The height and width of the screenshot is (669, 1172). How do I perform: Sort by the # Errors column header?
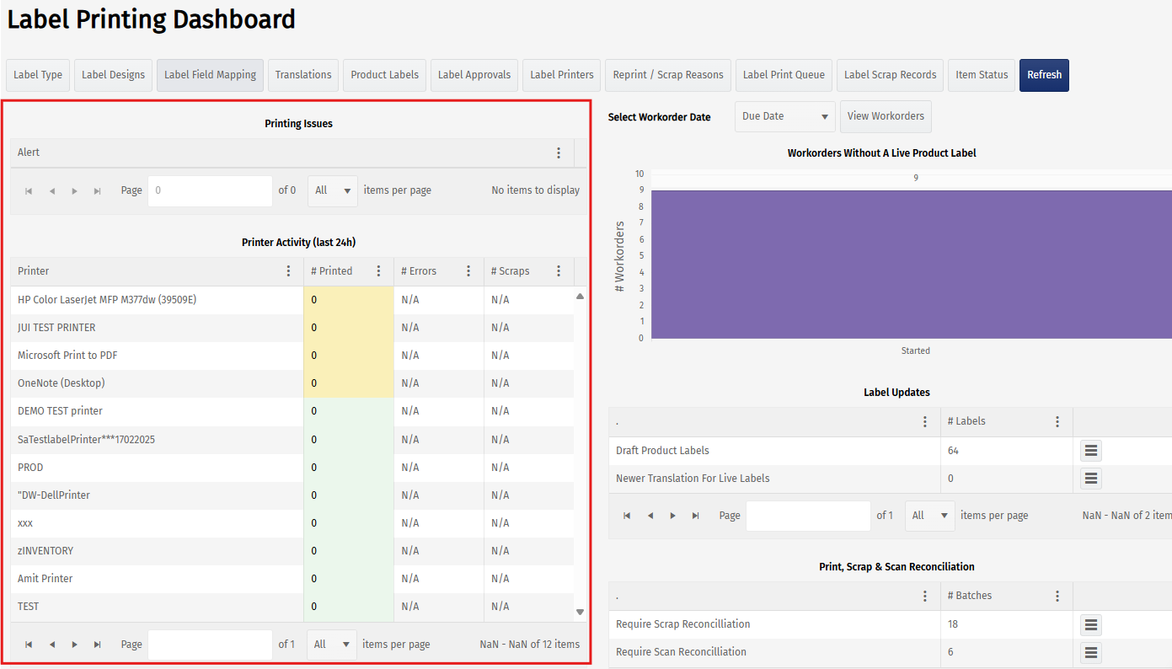pos(419,271)
